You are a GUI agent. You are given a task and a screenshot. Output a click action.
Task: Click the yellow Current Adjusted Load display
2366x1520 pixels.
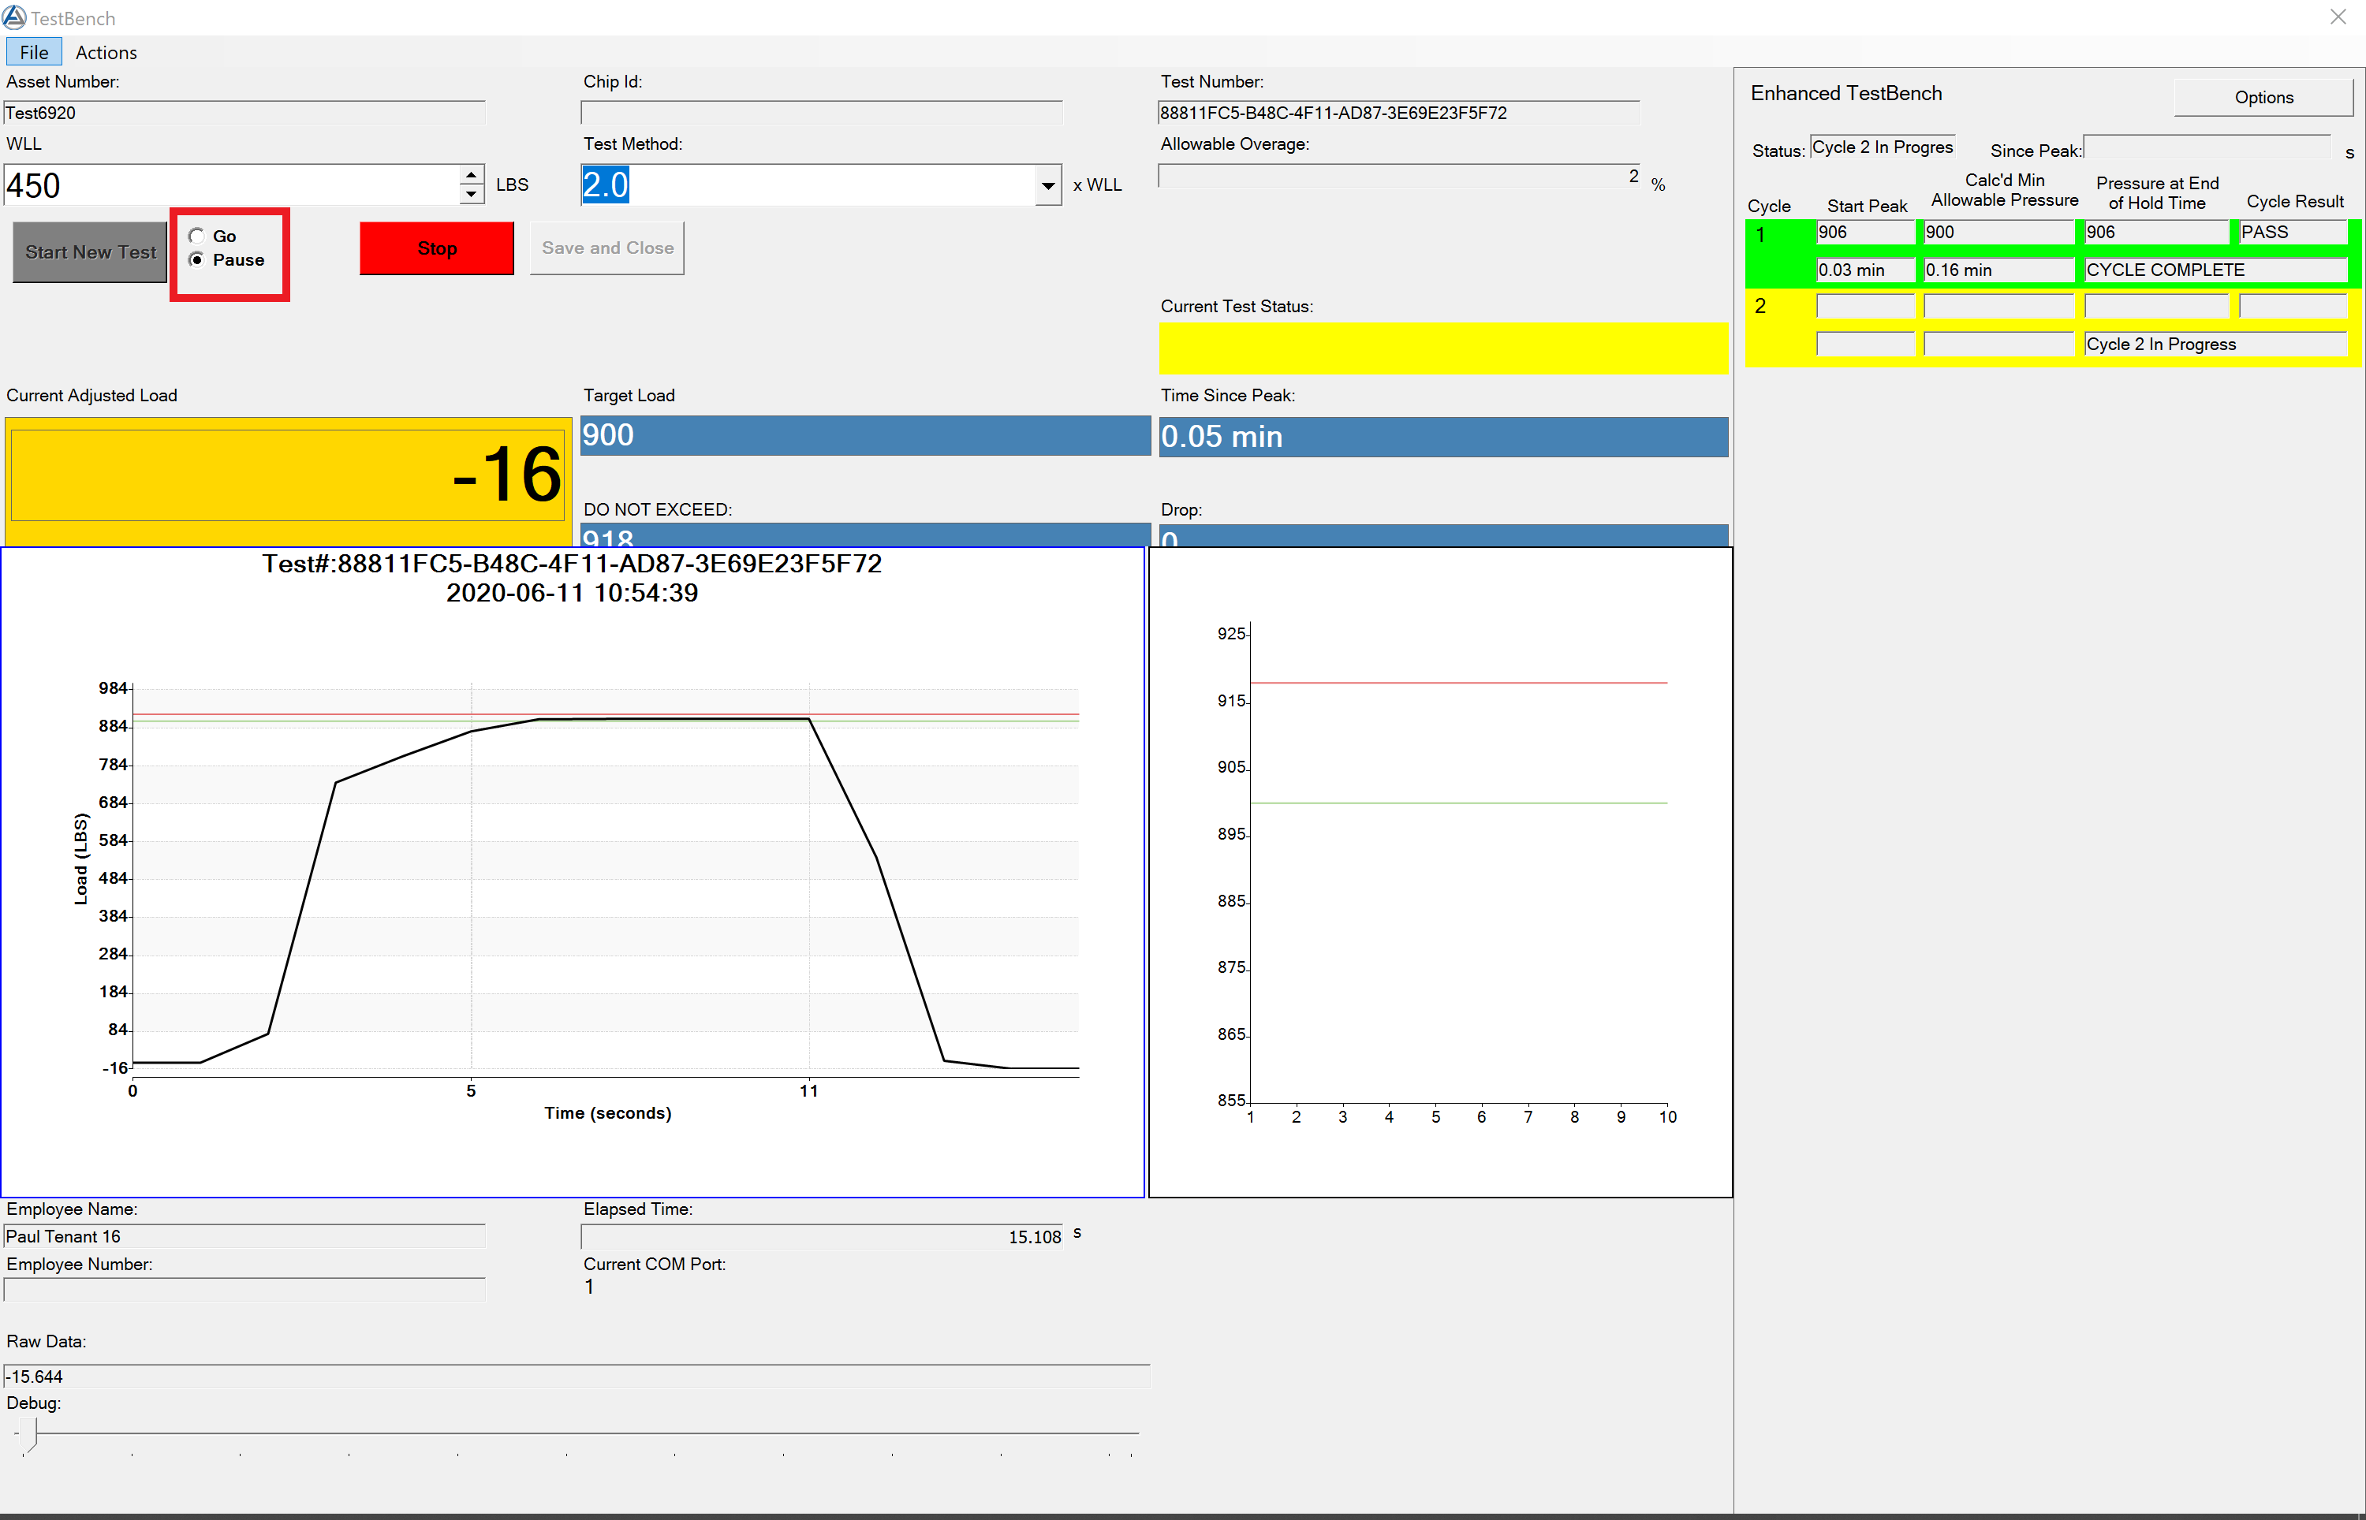[x=287, y=475]
